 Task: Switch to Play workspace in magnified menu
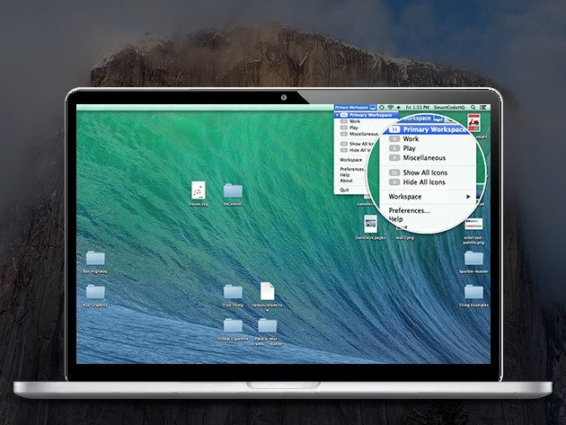pos(411,148)
